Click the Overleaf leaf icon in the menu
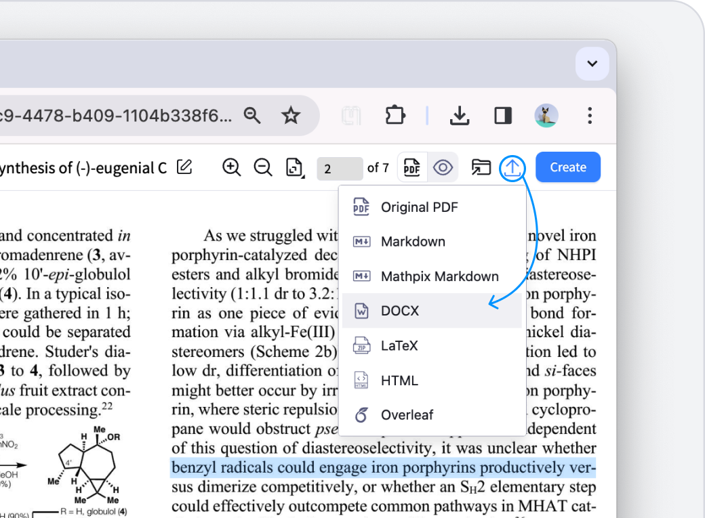 pos(361,414)
